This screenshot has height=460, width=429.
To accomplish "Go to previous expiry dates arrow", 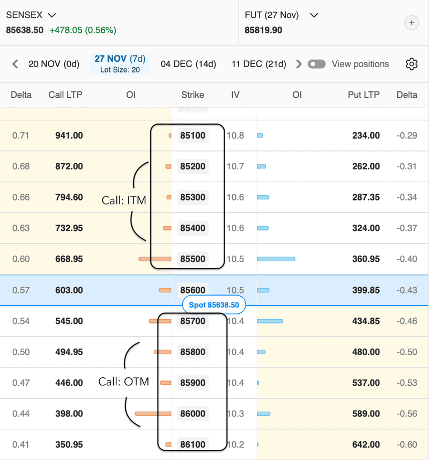I will pyautogui.click(x=16, y=64).
